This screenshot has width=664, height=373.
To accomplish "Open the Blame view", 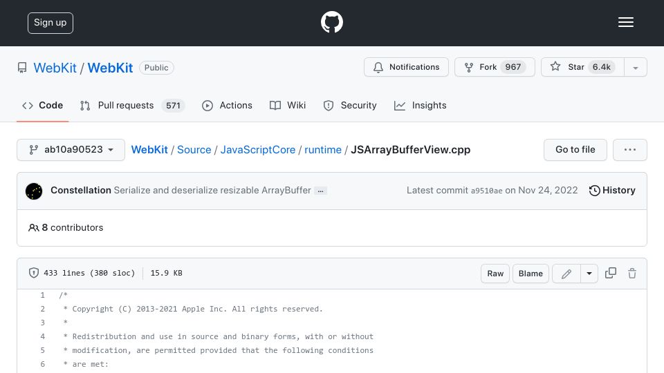I will coord(531,274).
